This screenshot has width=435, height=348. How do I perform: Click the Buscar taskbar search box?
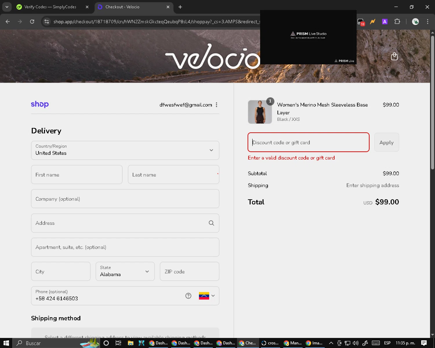pyautogui.click(x=57, y=343)
